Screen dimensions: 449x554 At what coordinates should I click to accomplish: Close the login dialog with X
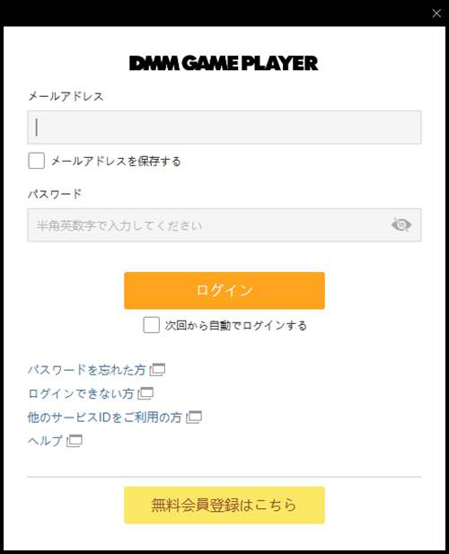436,13
